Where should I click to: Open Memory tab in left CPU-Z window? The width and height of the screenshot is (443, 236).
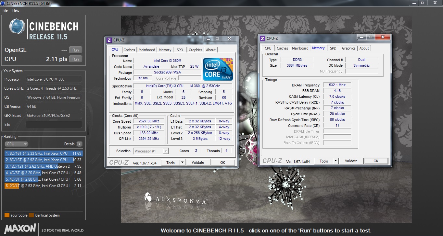(165, 50)
